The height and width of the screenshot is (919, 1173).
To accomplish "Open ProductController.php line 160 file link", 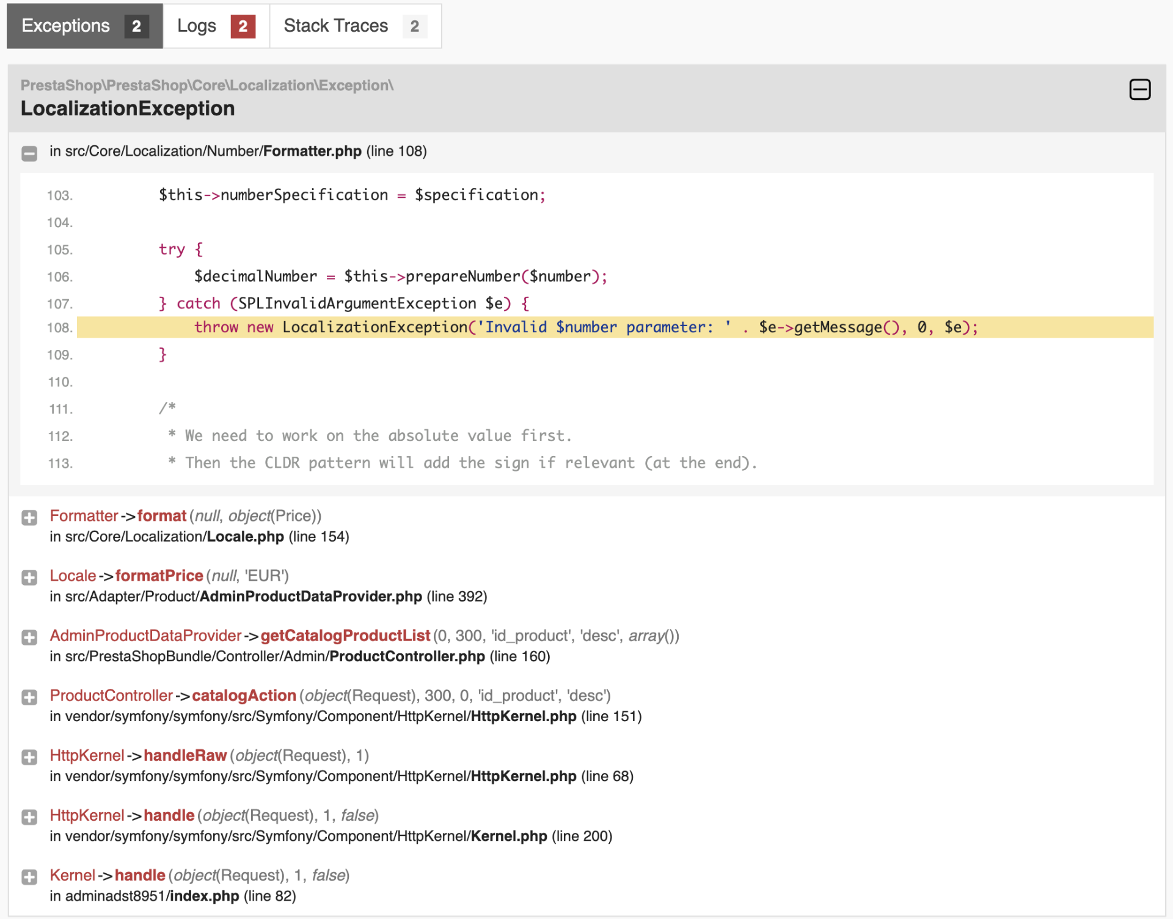I will click(407, 656).
